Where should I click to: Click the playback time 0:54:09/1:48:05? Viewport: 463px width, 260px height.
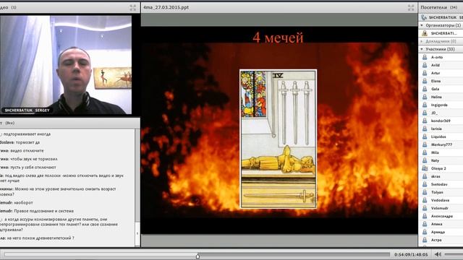pyautogui.click(x=411, y=254)
